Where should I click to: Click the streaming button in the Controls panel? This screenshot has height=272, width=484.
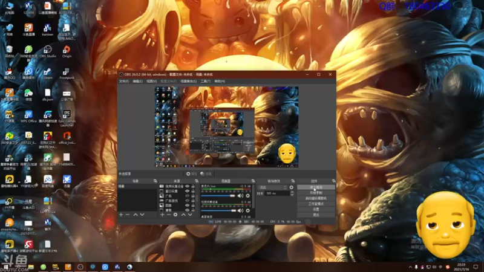pos(316,187)
